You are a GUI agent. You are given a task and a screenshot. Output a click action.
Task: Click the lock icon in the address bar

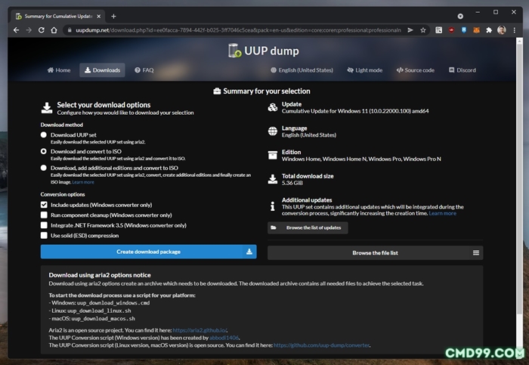pos(70,30)
